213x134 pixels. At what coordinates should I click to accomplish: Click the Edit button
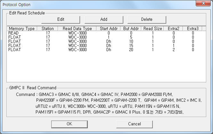[x=61, y=20]
